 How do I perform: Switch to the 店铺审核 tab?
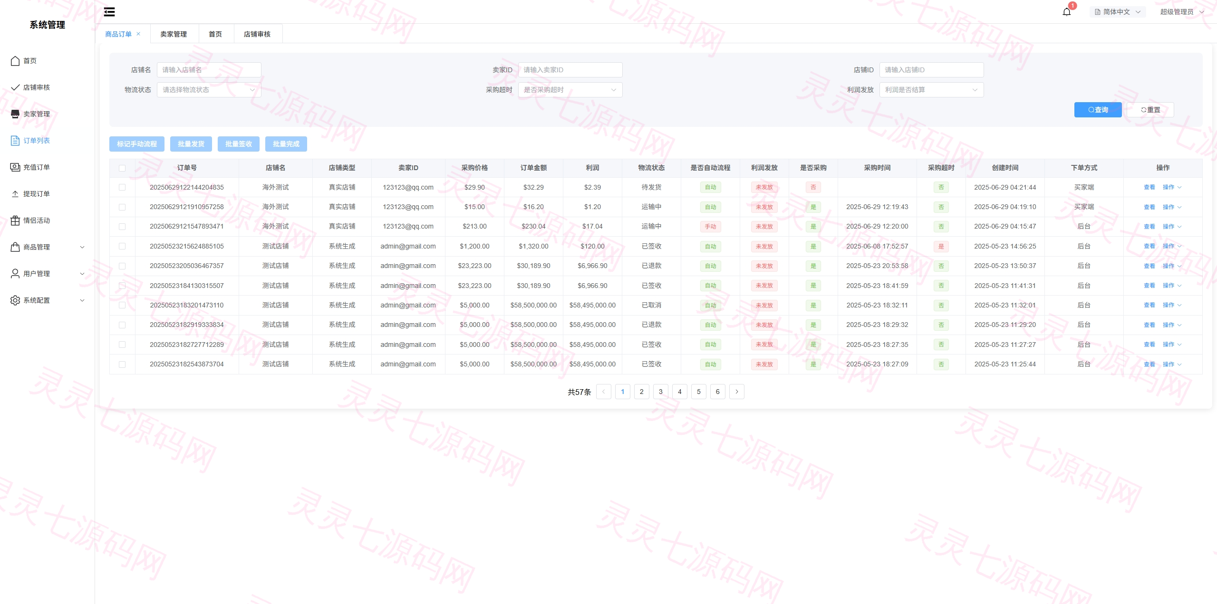(257, 34)
